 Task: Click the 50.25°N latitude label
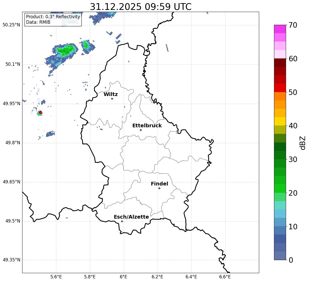pyautogui.click(x=11, y=25)
